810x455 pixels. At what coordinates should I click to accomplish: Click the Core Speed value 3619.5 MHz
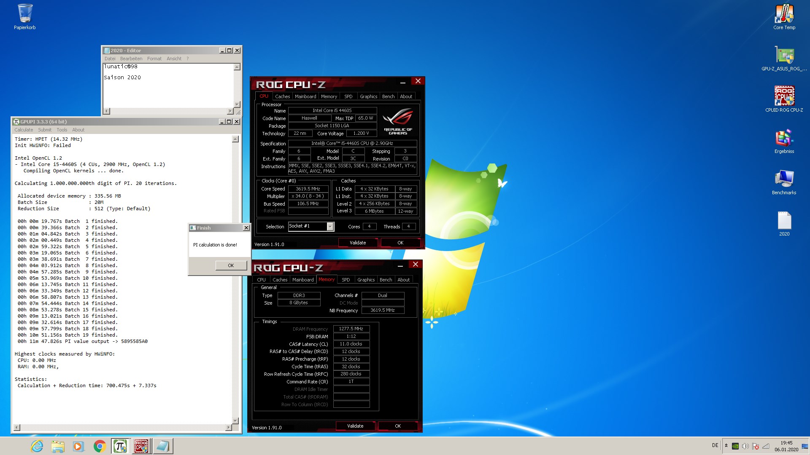click(x=308, y=189)
